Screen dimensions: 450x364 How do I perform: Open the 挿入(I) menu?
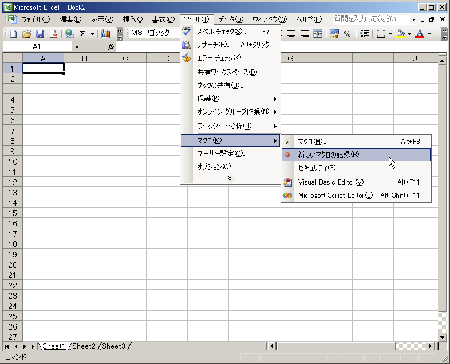(x=133, y=19)
